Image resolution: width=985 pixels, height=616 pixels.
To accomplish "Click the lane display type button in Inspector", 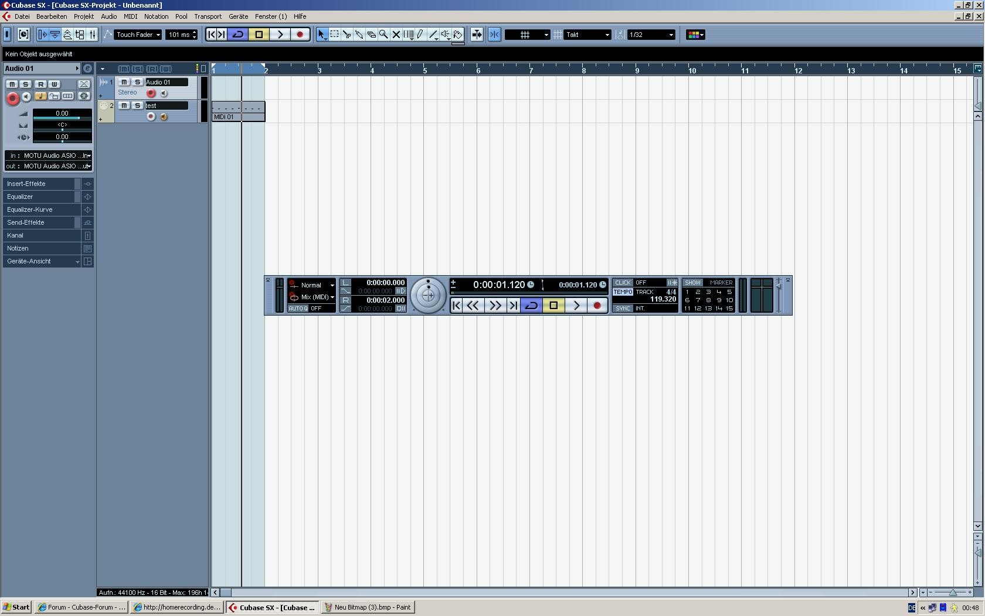I will tap(68, 96).
